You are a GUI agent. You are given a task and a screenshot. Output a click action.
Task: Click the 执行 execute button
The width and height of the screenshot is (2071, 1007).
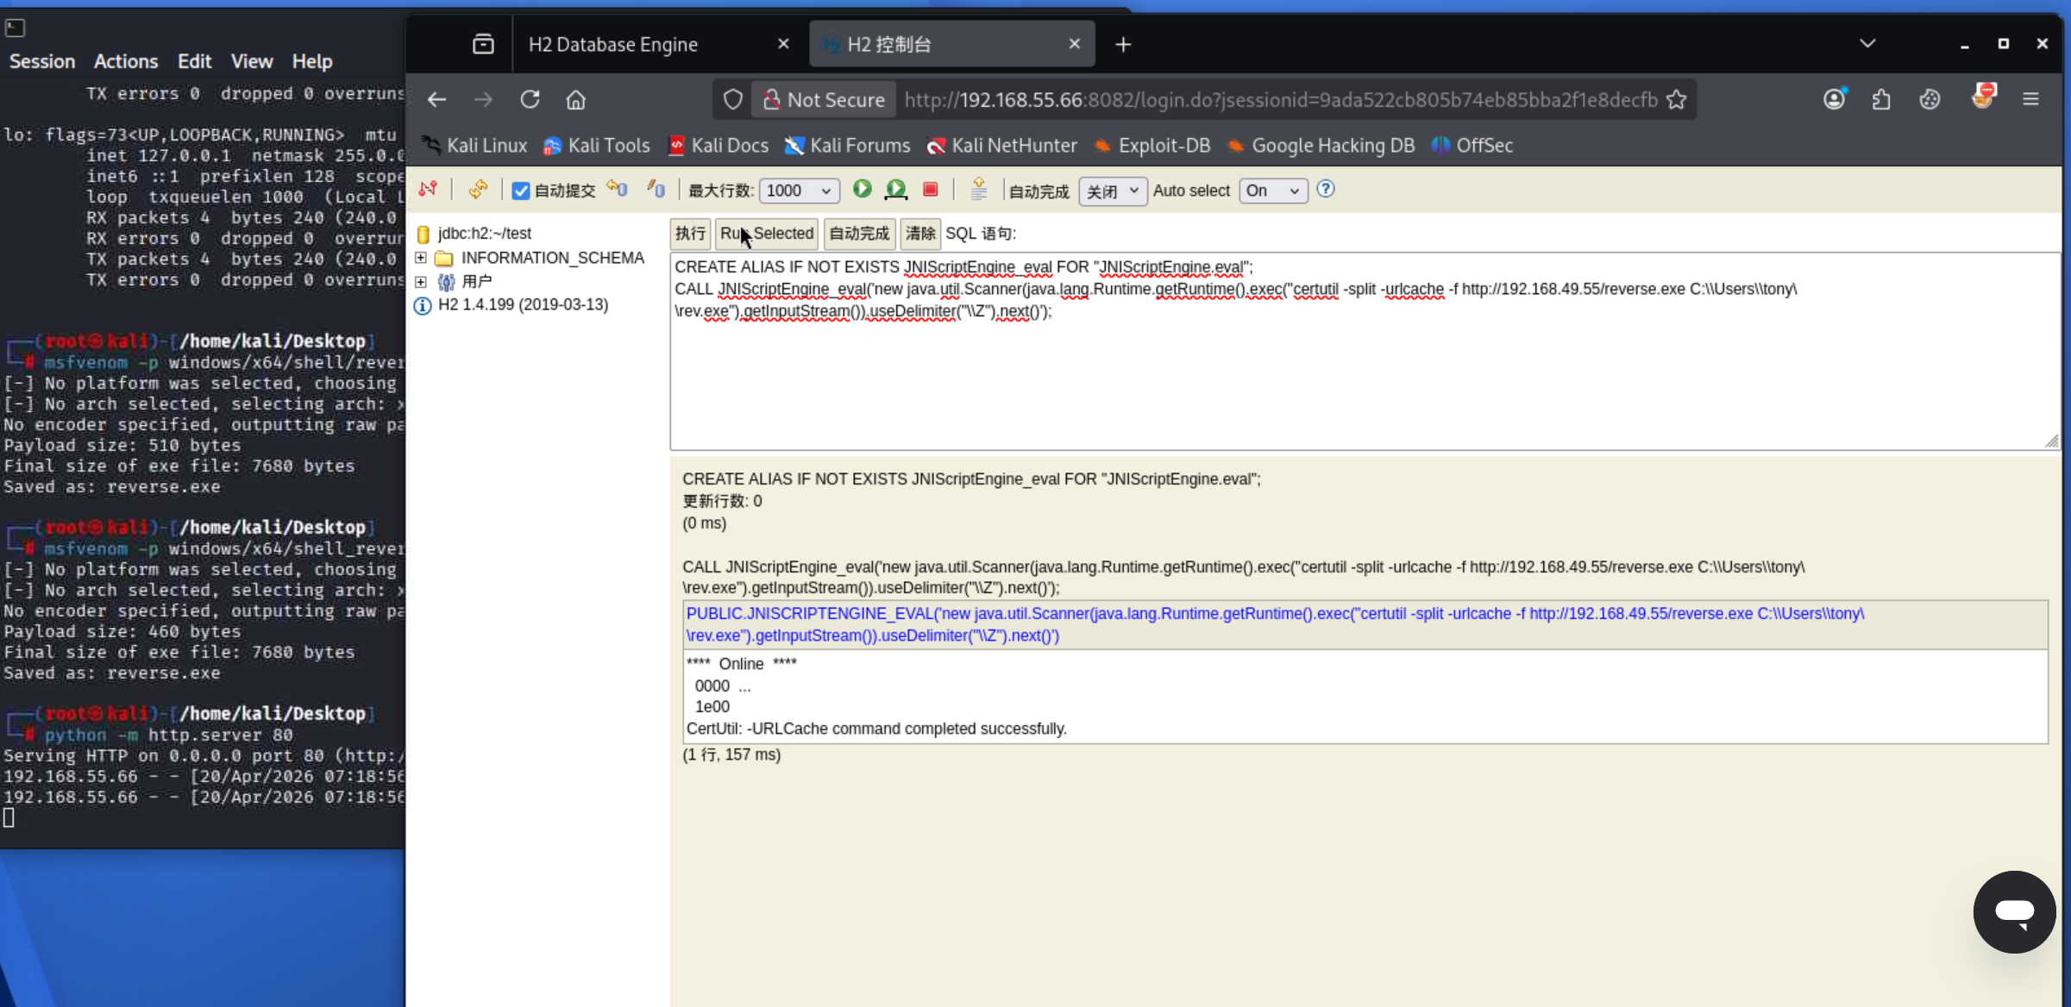tap(690, 234)
